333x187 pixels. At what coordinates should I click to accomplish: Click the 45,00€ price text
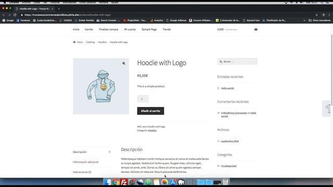[142, 76]
